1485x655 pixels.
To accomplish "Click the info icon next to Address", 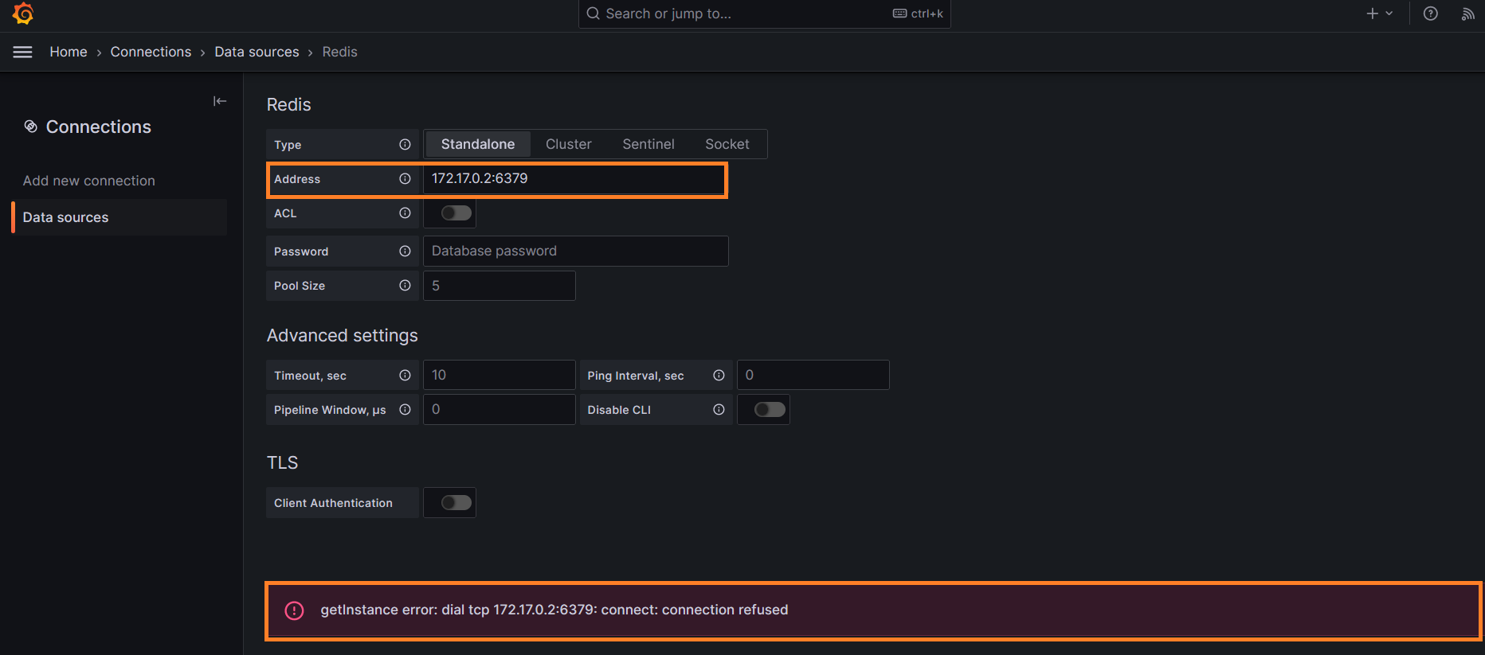I will [x=405, y=179].
